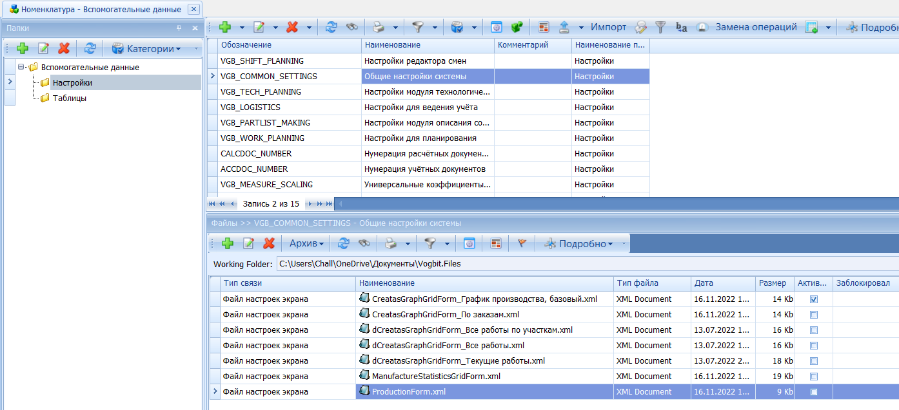This screenshot has height=410, width=899.
Task: Click the orange flag icon in the files toolbar
Action: coord(522,243)
